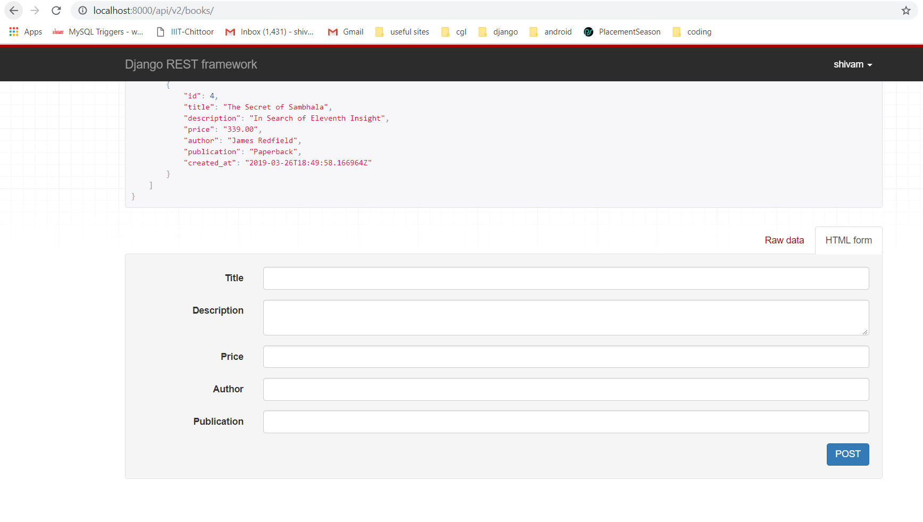Navigate back using the back arrow
923x522 pixels.
(x=13, y=10)
